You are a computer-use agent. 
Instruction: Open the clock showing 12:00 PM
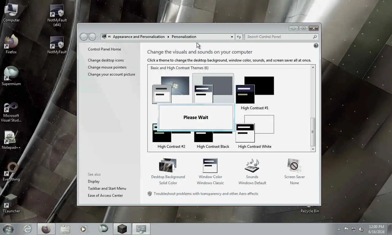(376, 229)
